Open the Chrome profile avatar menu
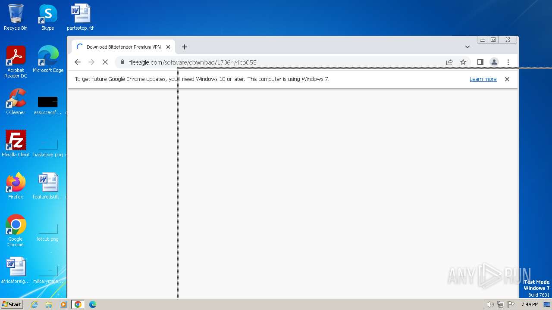This screenshot has width=552, height=310. point(494,62)
